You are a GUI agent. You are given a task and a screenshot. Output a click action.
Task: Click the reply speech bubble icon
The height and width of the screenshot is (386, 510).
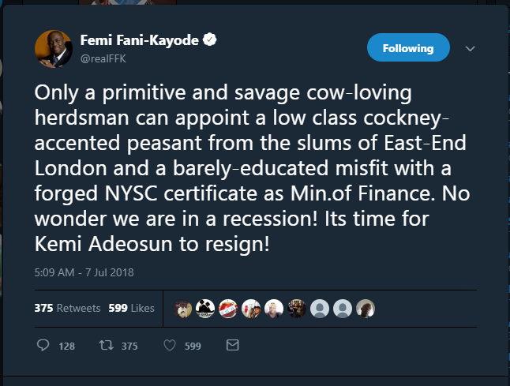[43, 346]
